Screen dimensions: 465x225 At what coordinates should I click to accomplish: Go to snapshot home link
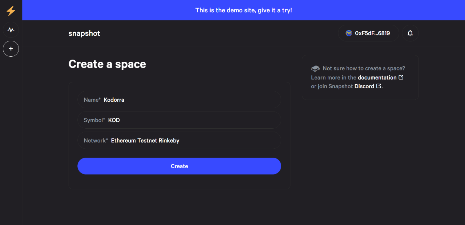tap(84, 33)
